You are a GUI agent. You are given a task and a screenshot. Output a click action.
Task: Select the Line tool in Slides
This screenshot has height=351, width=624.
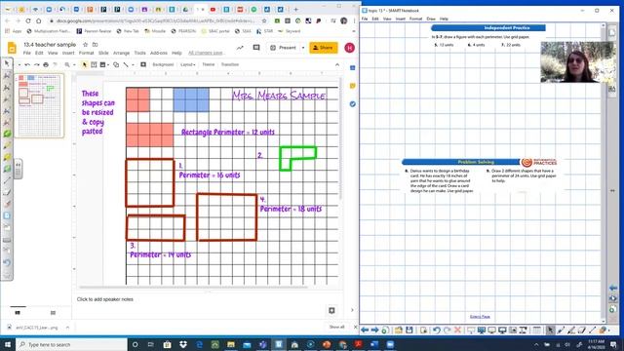(126, 64)
